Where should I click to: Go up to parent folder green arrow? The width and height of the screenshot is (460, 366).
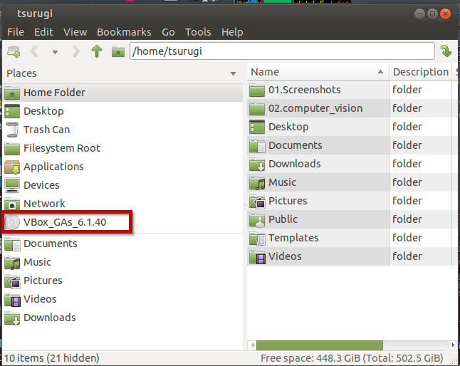[x=97, y=51]
